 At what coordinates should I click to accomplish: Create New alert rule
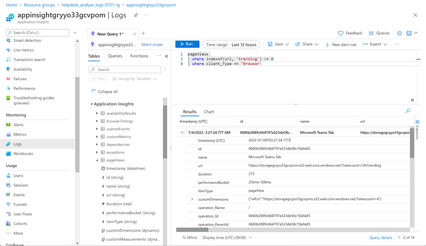(341, 45)
